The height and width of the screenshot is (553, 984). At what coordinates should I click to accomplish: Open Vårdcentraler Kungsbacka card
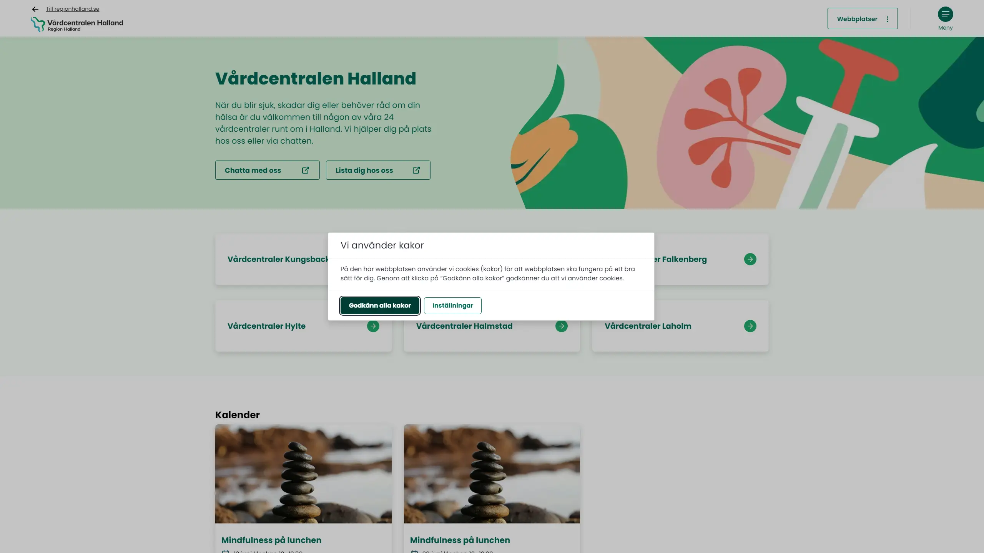tap(272, 259)
